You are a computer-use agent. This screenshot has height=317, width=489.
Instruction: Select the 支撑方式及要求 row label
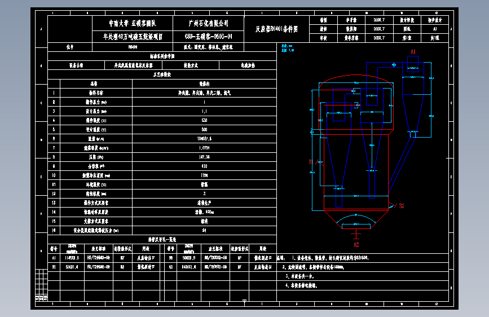[x=96, y=221]
